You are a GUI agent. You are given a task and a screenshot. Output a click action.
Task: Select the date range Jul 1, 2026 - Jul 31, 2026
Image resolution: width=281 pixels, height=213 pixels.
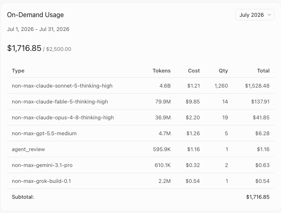(38, 29)
